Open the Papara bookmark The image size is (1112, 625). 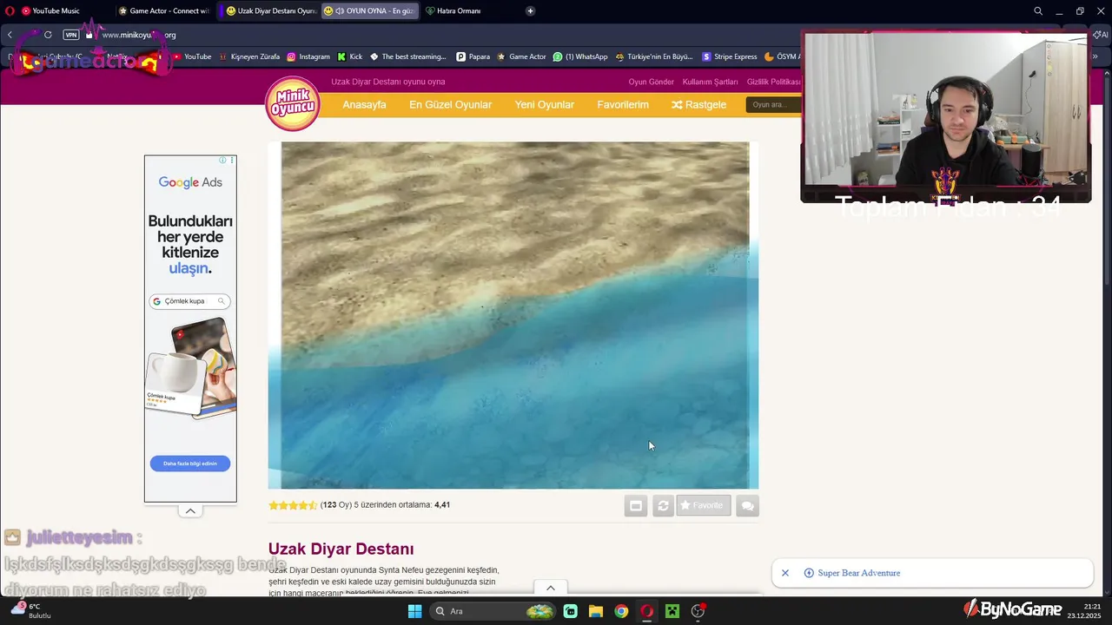point(473,56)
